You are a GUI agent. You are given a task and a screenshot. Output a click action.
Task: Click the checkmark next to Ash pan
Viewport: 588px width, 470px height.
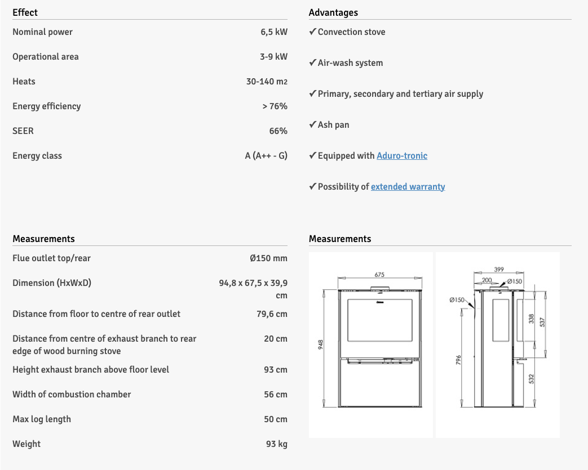point(312,125)
